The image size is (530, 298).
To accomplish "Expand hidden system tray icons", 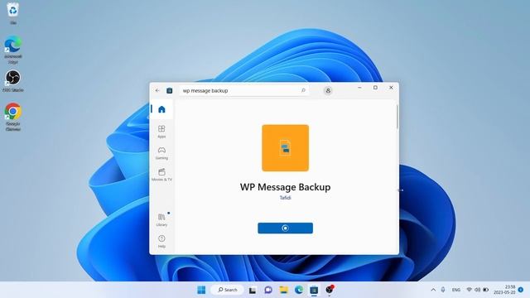I will point(433,290).
